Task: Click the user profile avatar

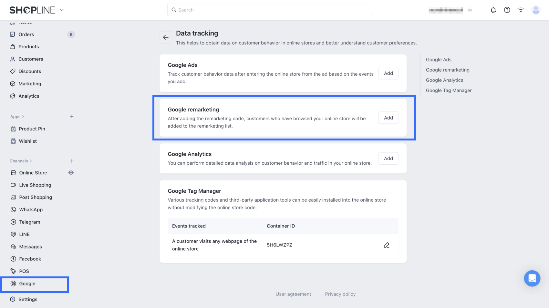Action: [x=536, y=10]
